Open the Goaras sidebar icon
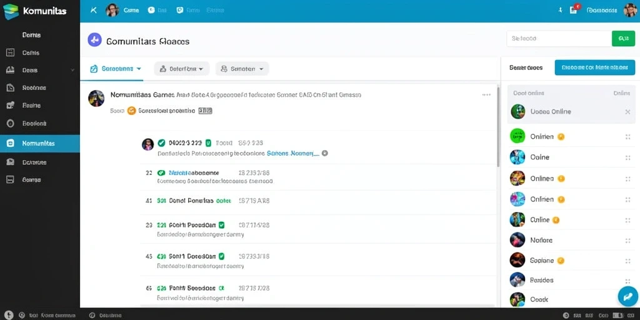Image resolution: width=640 pixels, height=320 pixels. point(11,179)
